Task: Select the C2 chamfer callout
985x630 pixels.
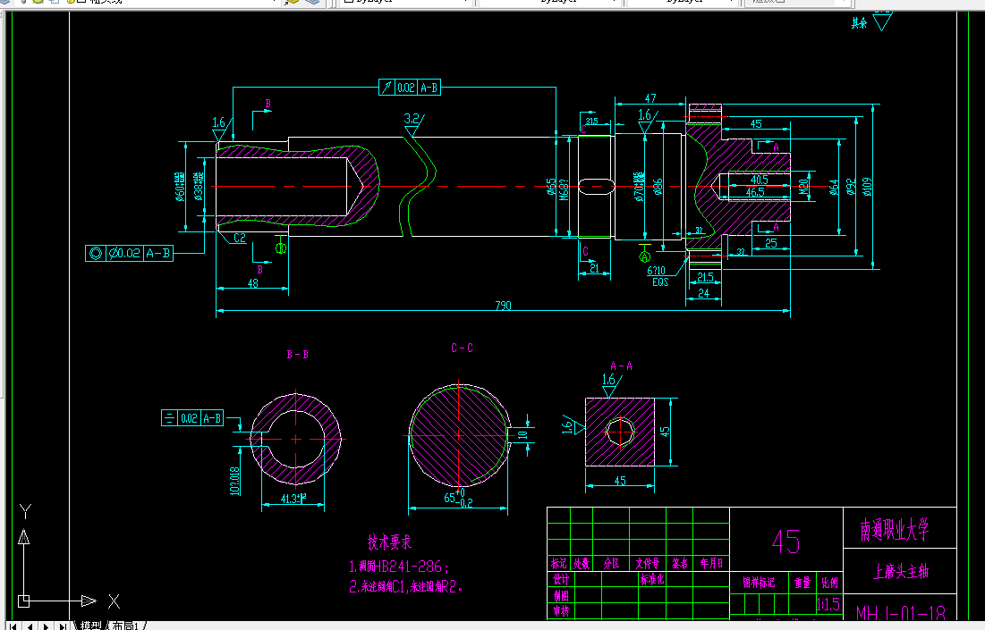Action: [240, 238]
